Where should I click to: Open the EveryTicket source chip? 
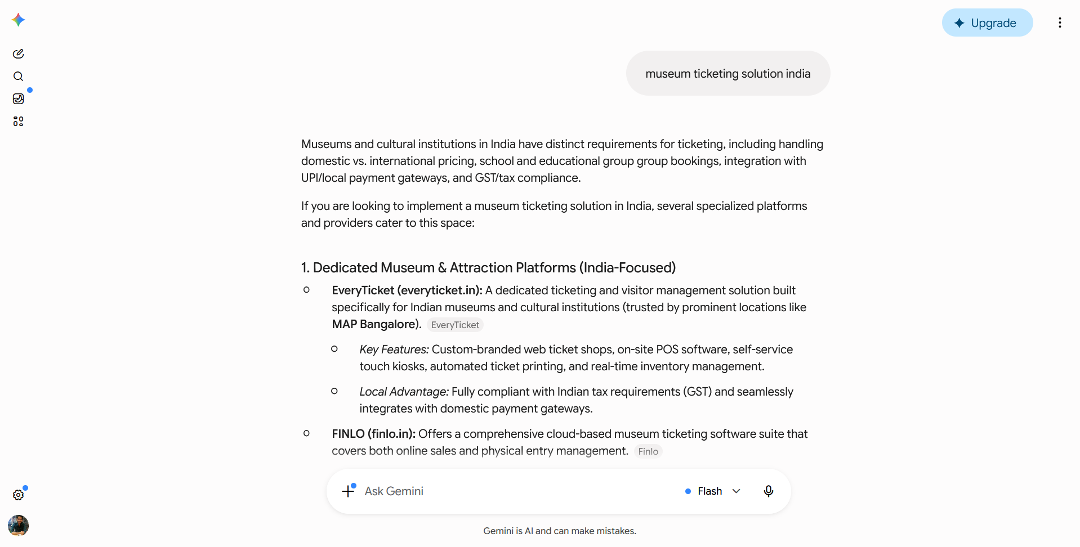(x=455, y=325)
